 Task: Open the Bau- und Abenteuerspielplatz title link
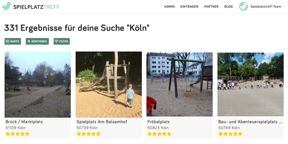(250, 122)
